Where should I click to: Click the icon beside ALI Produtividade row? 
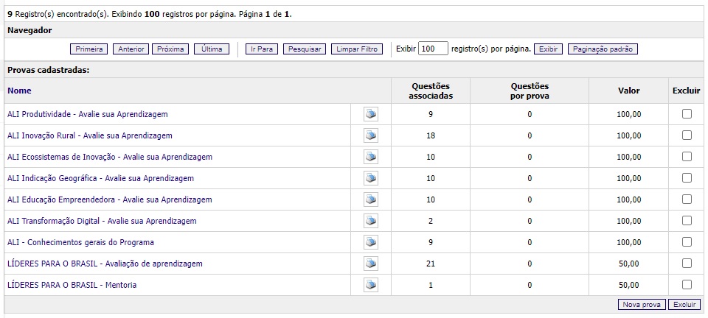click(371, 114)
